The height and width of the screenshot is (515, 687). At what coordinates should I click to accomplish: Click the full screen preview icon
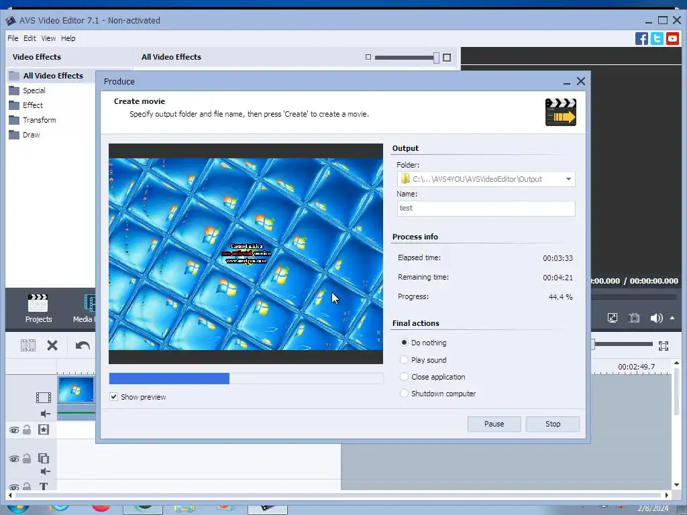613,318
